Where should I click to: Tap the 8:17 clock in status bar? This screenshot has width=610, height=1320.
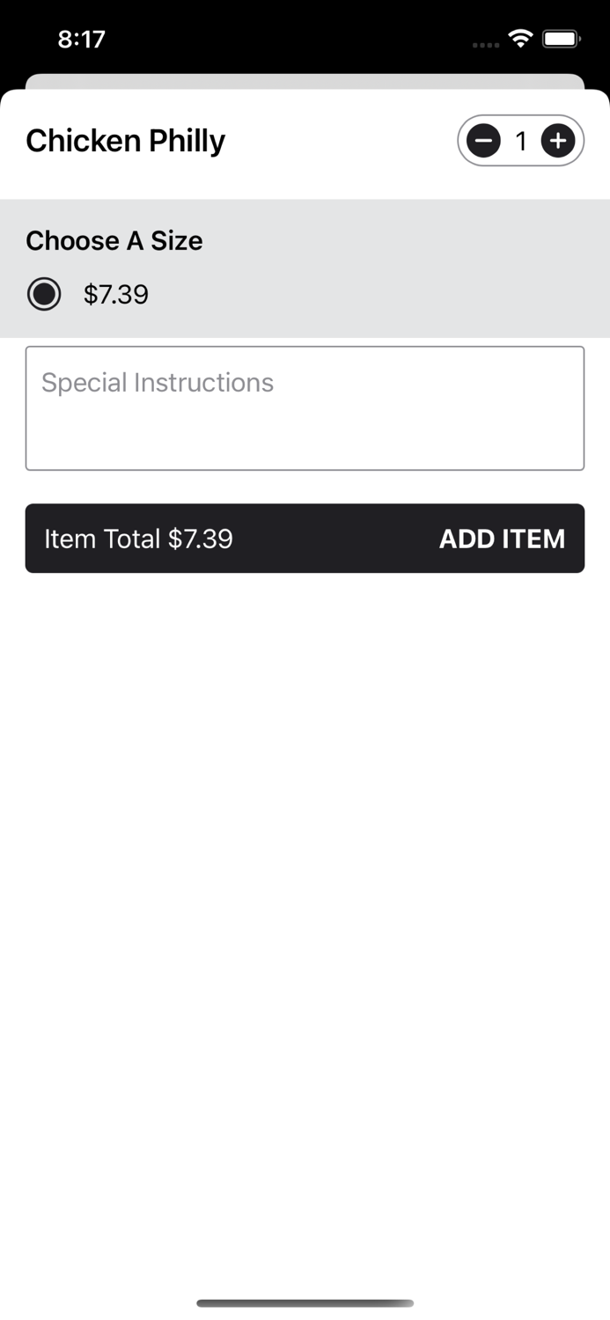(x=81, y=39)
